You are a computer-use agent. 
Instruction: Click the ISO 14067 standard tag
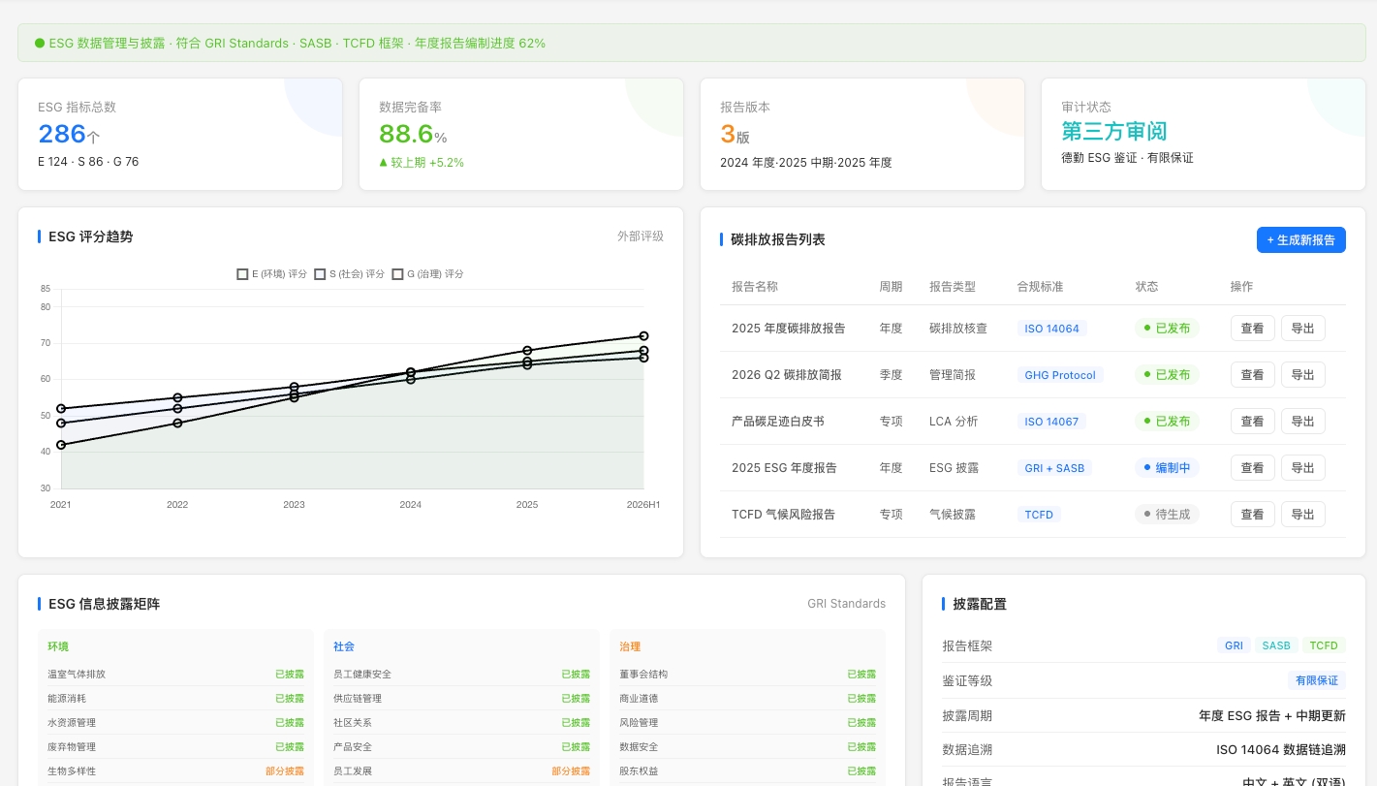click(1051, 422)
